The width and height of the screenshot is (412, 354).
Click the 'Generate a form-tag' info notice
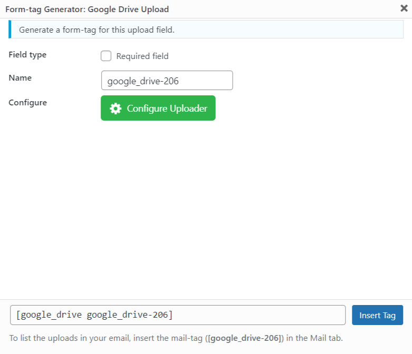coord(206,29)
